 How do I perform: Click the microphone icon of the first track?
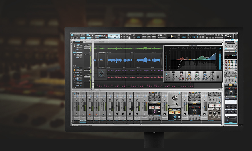[74, 46]
